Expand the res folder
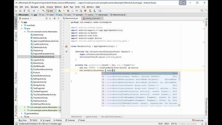The width and height of the screenshot is (222, 125). click(x=22, y=117)
